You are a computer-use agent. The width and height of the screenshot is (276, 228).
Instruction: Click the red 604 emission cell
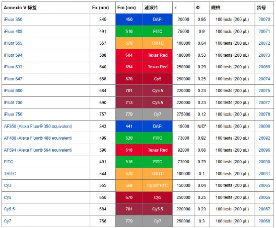(129, 55)
